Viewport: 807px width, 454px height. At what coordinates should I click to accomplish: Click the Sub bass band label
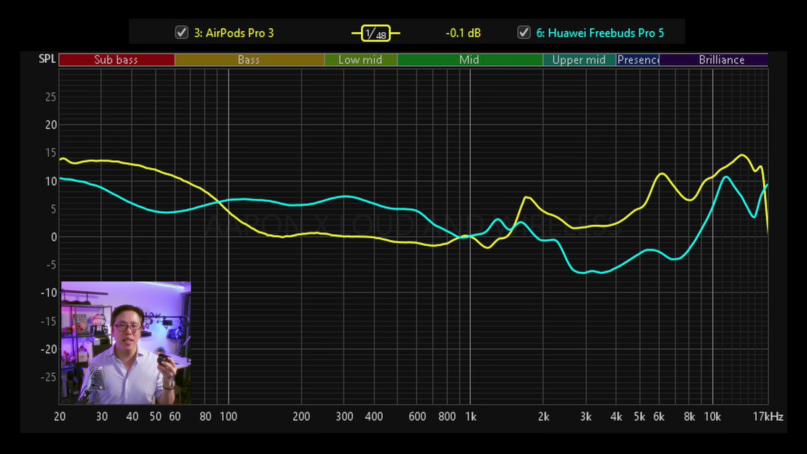(116, 60)
